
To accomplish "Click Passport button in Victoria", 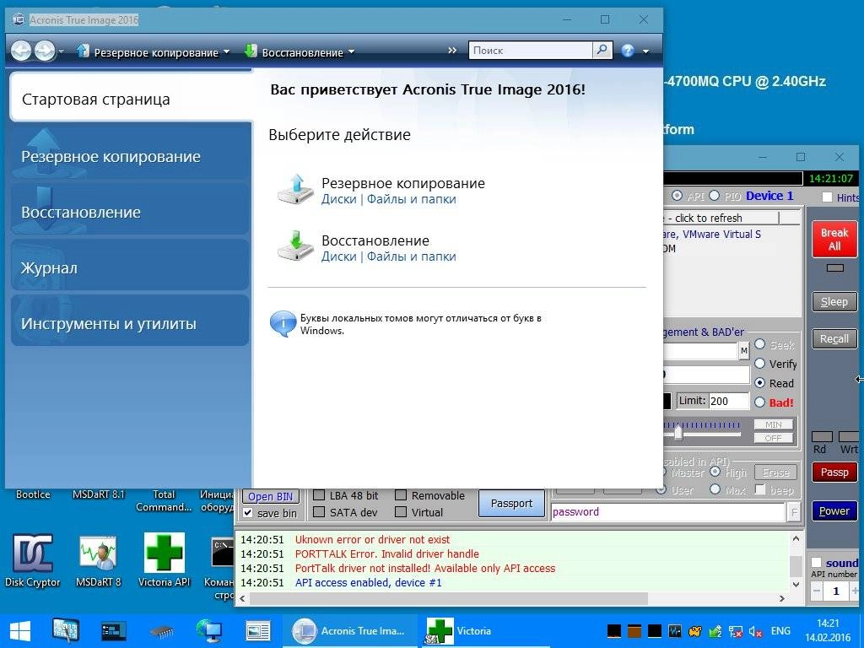I will [511, 504].
